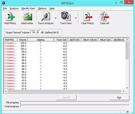Click the horizontal scrollbar right arrow

tap(124, 91)
